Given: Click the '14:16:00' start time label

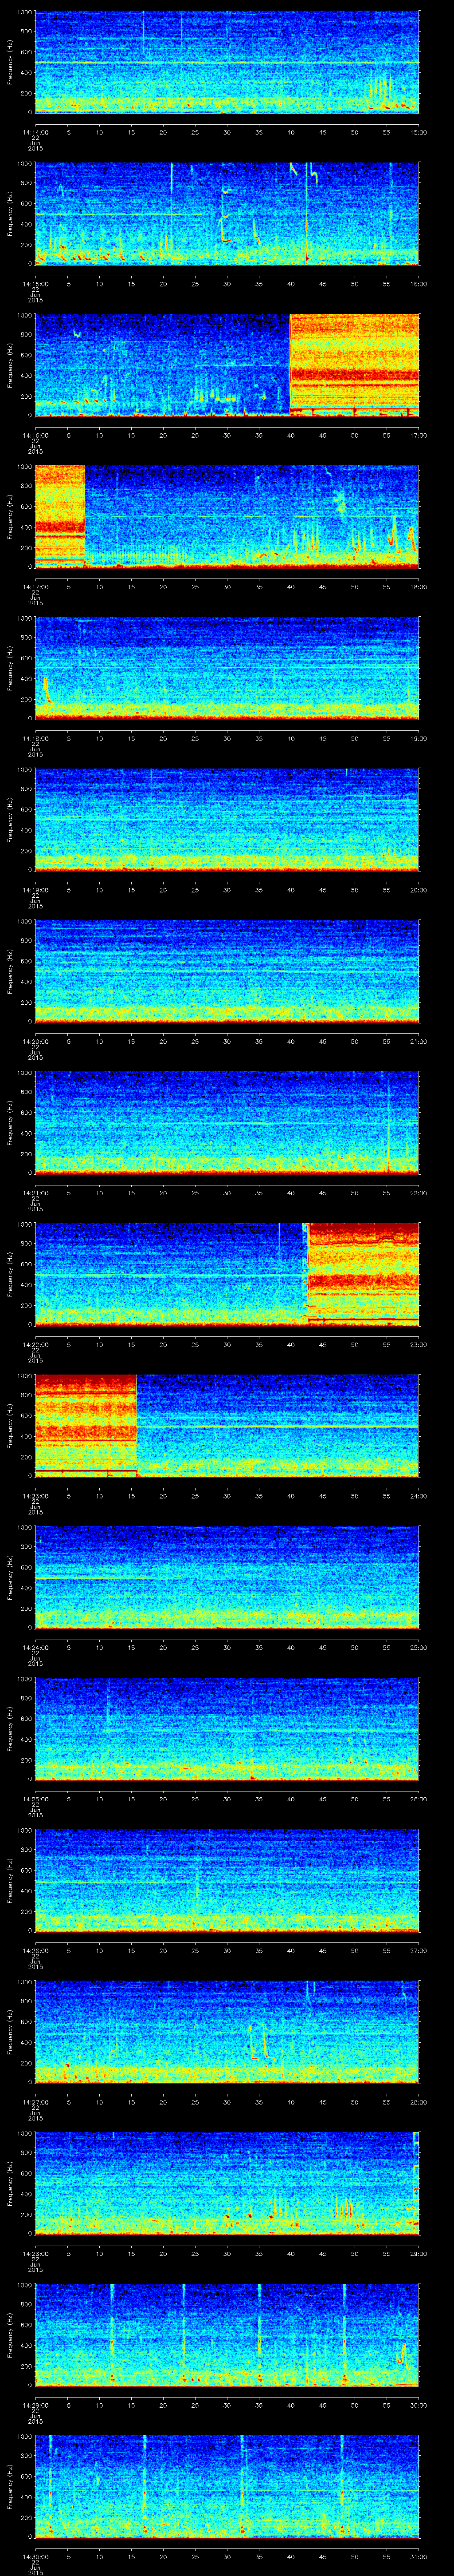Looking at the screenshot, I should [35, 434].
